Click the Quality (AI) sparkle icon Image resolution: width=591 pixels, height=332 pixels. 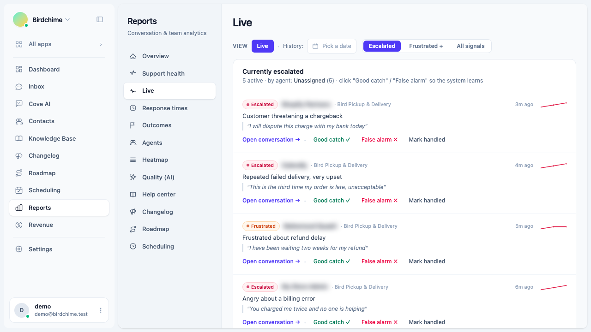tap(133, 177)
